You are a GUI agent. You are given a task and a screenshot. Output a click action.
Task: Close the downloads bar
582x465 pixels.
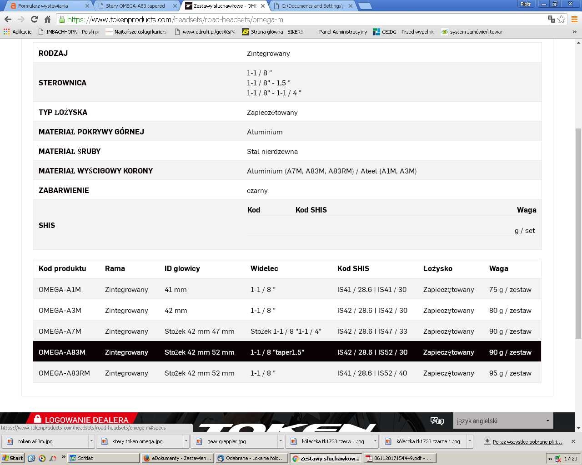(x=573, y=441)
